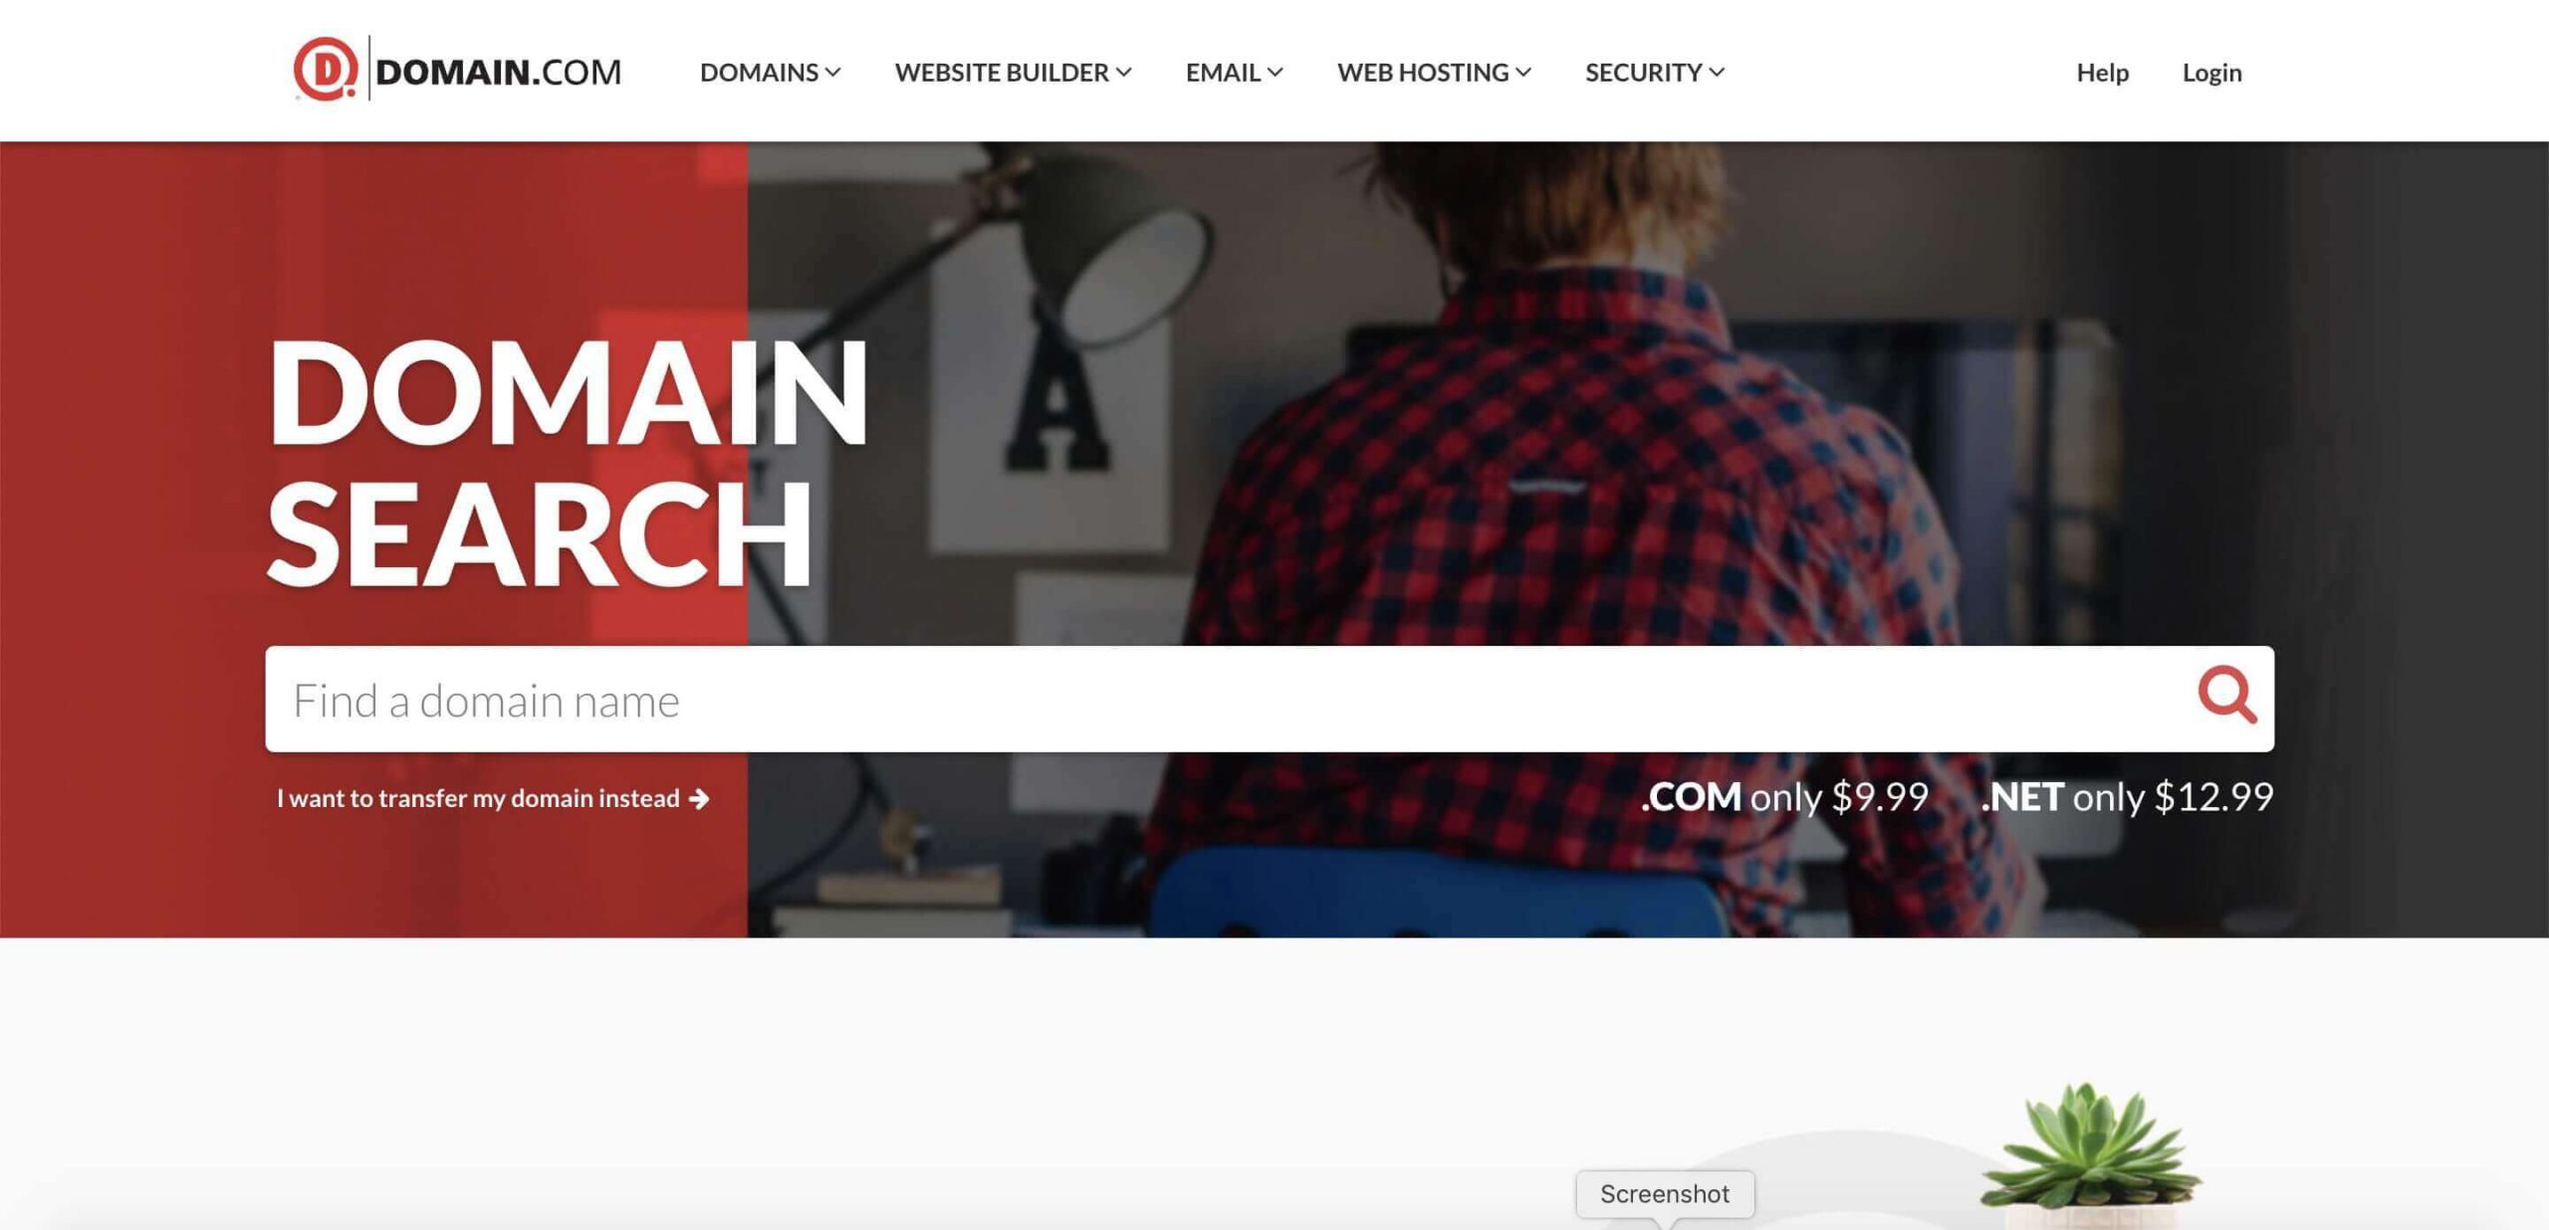Click the chevron next to DOMAINS
Viewport: 2549px width, 1230px height.
(832, 72)
